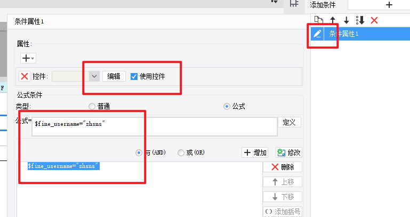Click inside the 公式 input field
This screenshot has width=410, height=217.
click(x=155, y=126)
